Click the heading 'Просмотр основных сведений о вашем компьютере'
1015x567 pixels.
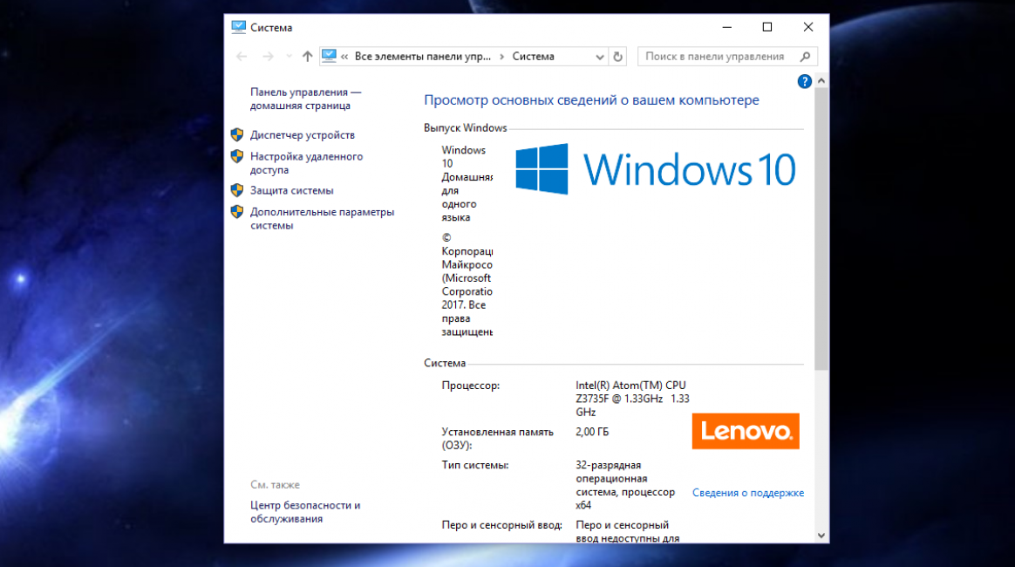[x=592, y=100]
